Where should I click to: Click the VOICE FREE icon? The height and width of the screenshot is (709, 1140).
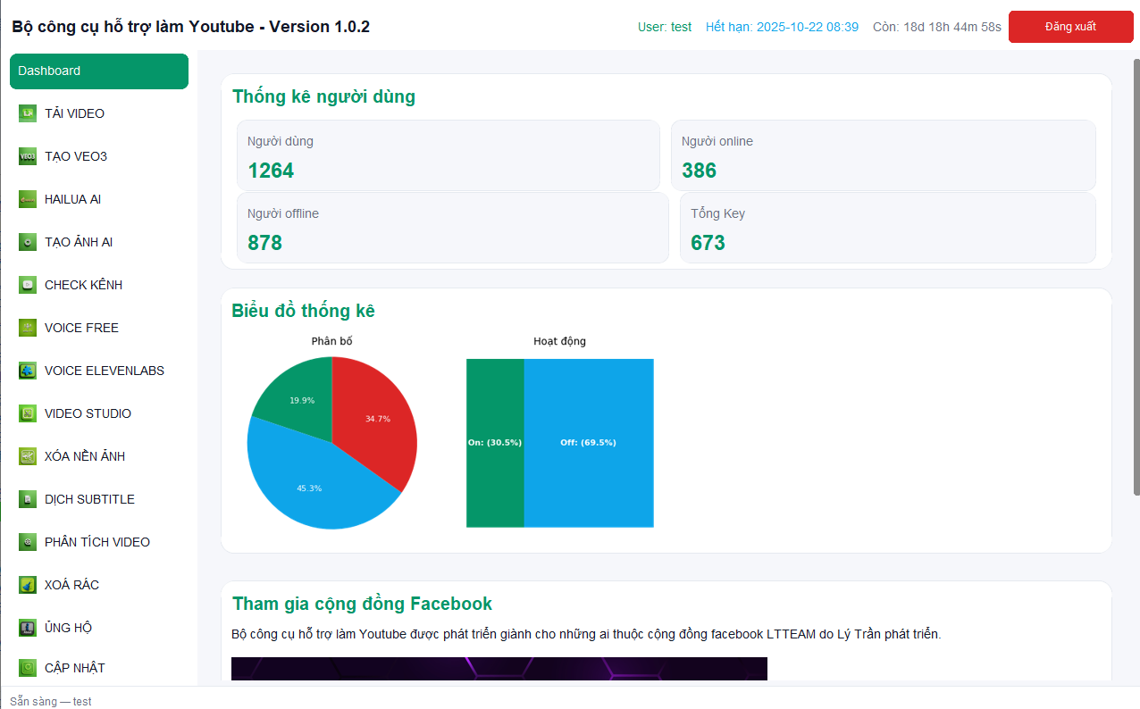tap(28, 328)
